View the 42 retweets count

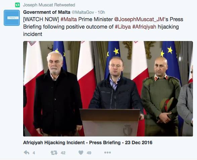click(x=63, y=153)
